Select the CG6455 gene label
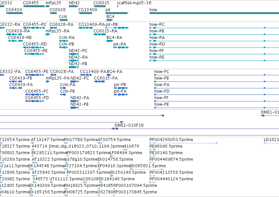 (x=31, y=3)
